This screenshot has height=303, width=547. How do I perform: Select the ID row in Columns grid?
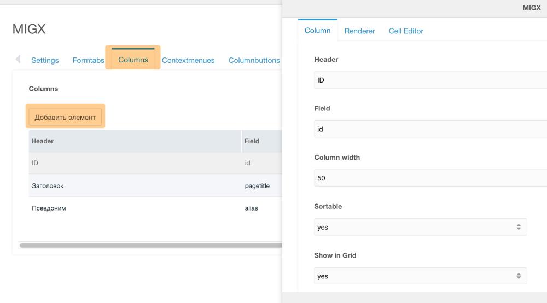(x=155, y=163)
